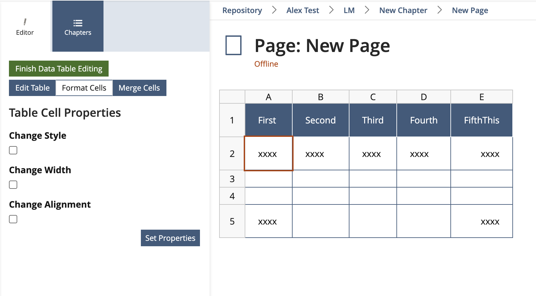Enable the Change Width checkbox
The height and width of the screenshot is (296, 536).
13,185
